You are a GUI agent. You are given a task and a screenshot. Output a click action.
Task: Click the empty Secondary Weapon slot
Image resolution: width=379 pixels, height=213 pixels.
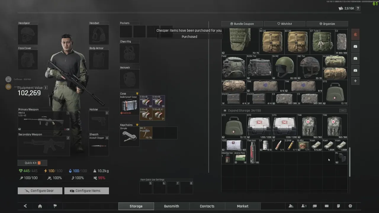44,146
